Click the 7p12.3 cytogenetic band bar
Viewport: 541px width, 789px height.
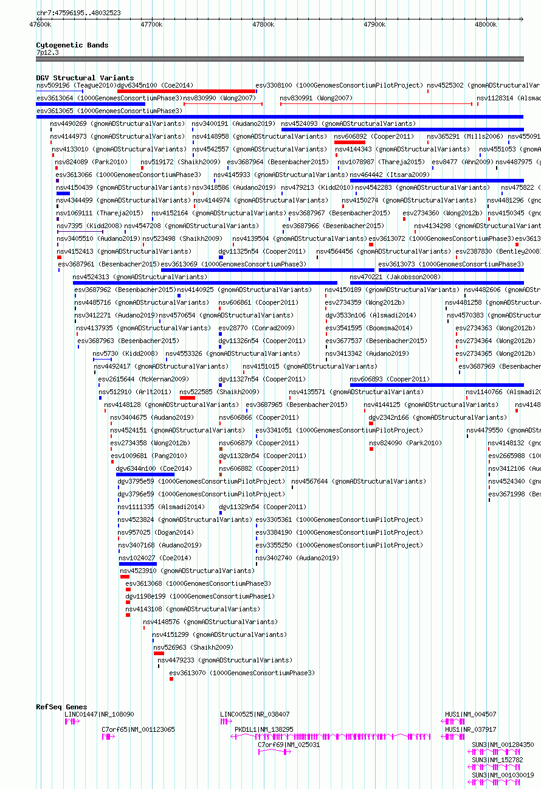tap(280, 59)
